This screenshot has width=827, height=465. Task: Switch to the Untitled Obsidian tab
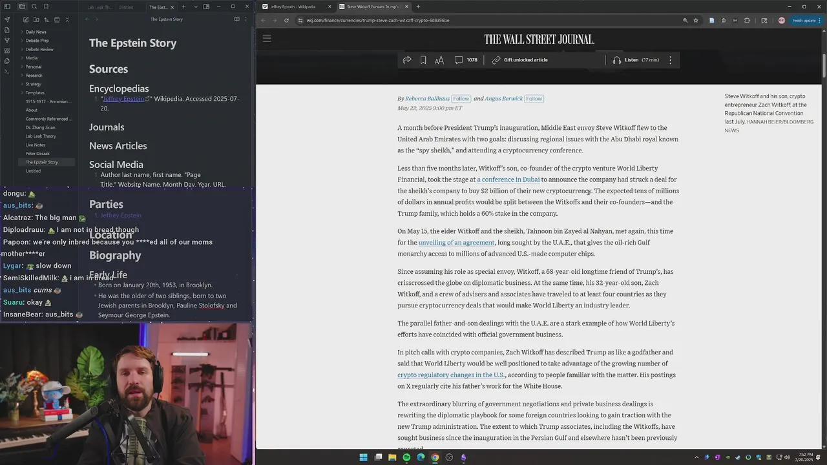point(126,7)
